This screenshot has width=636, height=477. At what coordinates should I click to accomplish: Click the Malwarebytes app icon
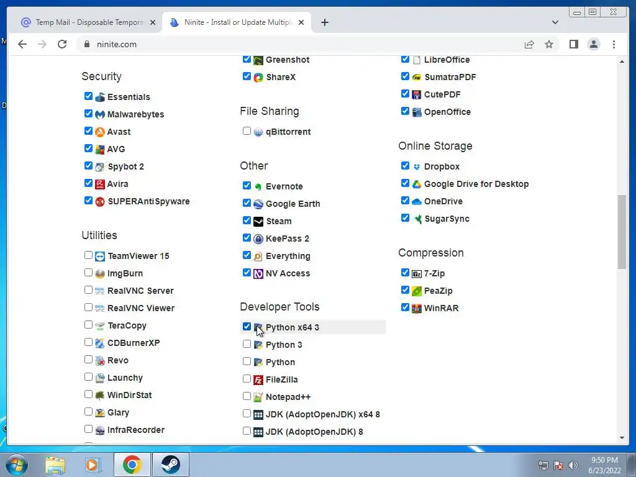click(100, 115)
